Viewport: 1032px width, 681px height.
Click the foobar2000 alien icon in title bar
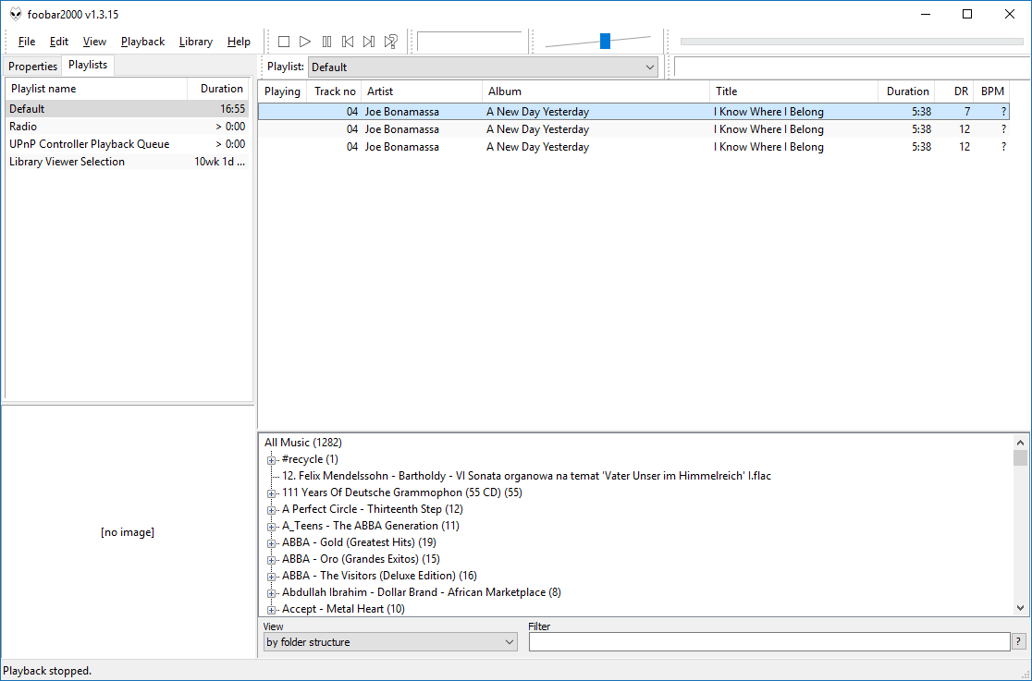(x=15, y=15)
